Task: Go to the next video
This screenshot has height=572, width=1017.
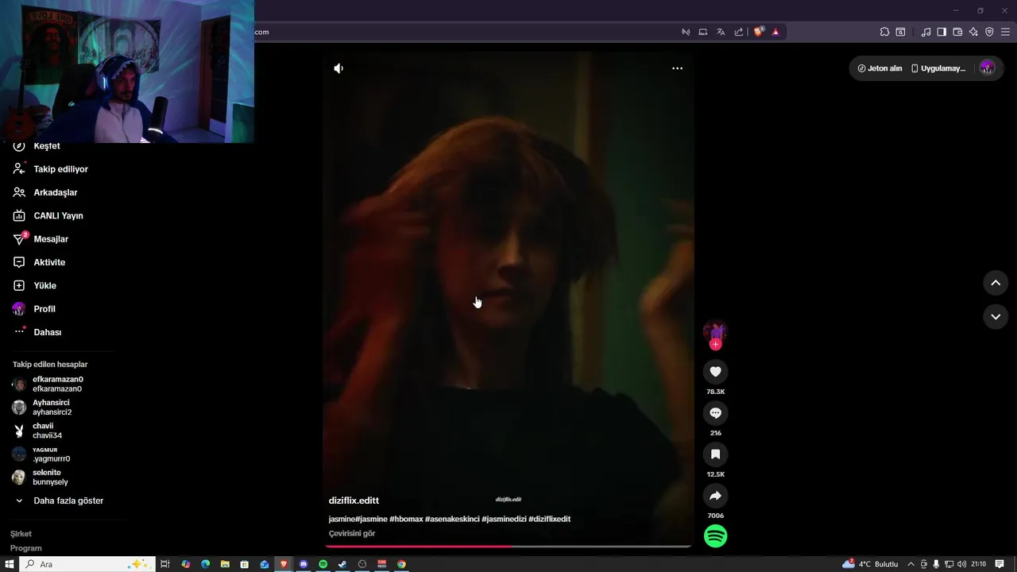Action: 996,317
